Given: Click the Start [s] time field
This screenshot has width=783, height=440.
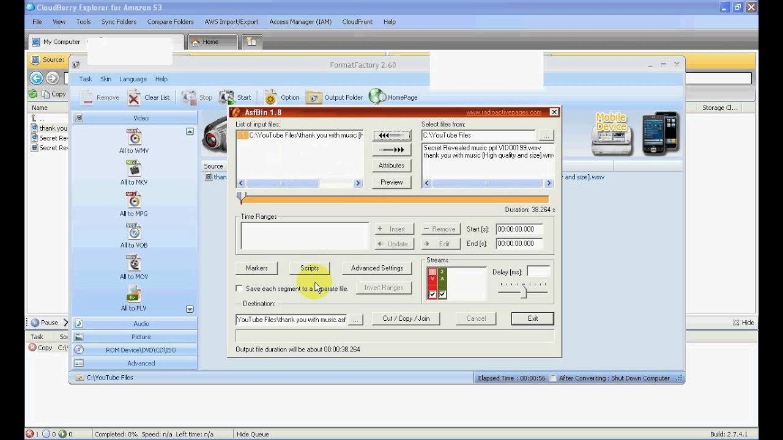Looking at the screenshot, I should click(x=519, y=229).
